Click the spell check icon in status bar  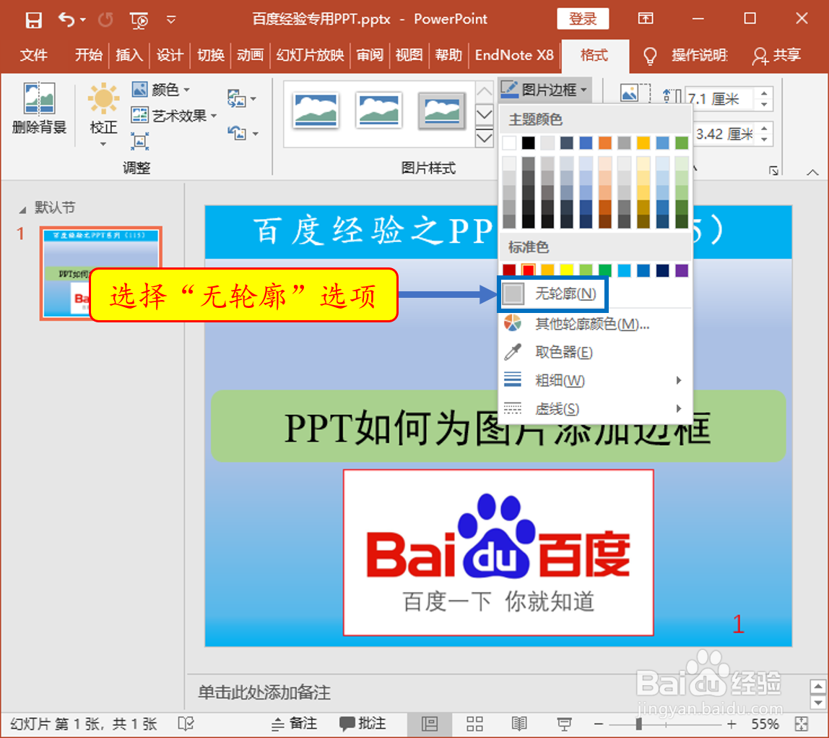point(186,724)
